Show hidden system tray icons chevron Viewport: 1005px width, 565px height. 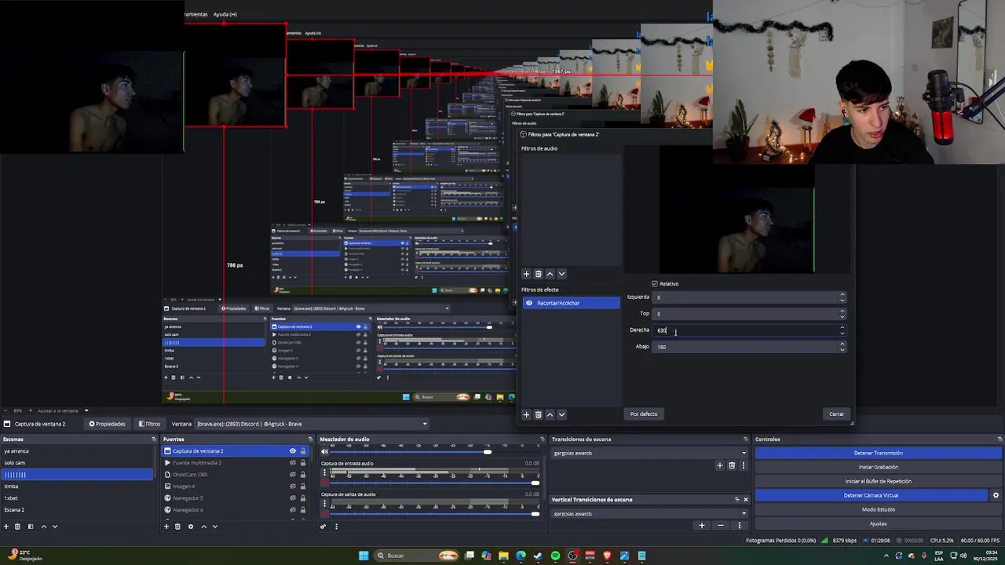(x=886, y=556)
